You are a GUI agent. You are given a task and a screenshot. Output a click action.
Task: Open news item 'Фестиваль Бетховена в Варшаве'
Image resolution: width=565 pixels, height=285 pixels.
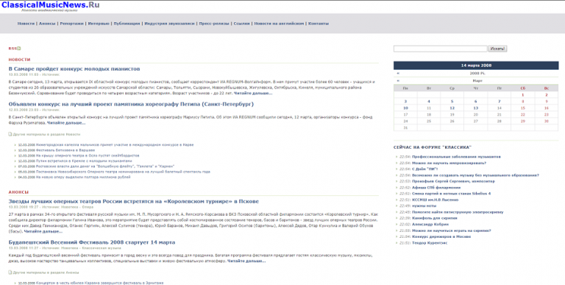65,150
